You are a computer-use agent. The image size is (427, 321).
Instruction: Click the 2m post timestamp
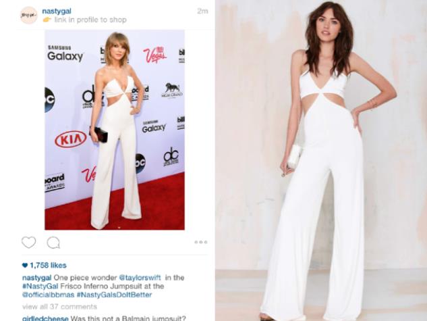click(202, 11)
